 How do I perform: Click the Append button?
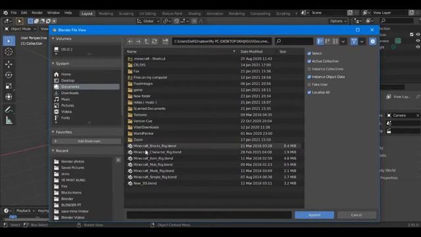tap(314, 215)
